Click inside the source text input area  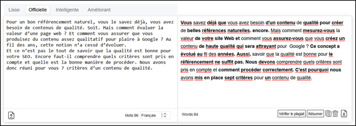[x=91, y=62]
